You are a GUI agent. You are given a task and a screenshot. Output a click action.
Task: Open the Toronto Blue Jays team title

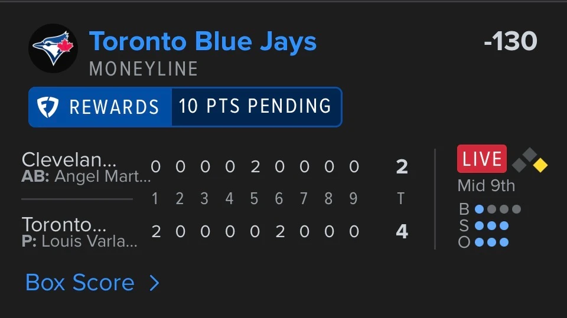(203, 41)
